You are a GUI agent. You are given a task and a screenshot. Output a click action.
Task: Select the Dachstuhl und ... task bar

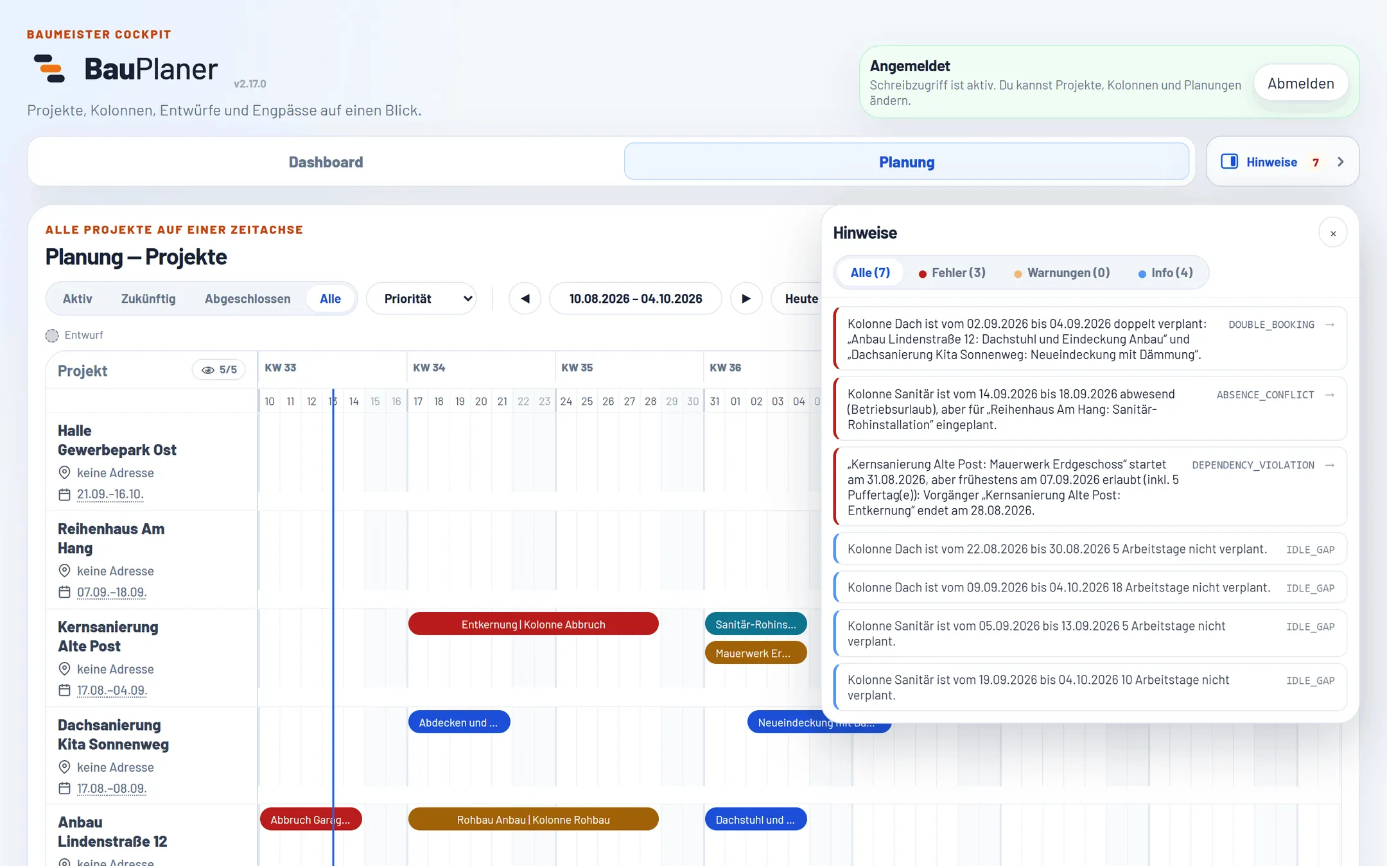click(x=756, y=820)
